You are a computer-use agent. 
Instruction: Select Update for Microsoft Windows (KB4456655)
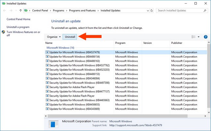tap(126, 104)
